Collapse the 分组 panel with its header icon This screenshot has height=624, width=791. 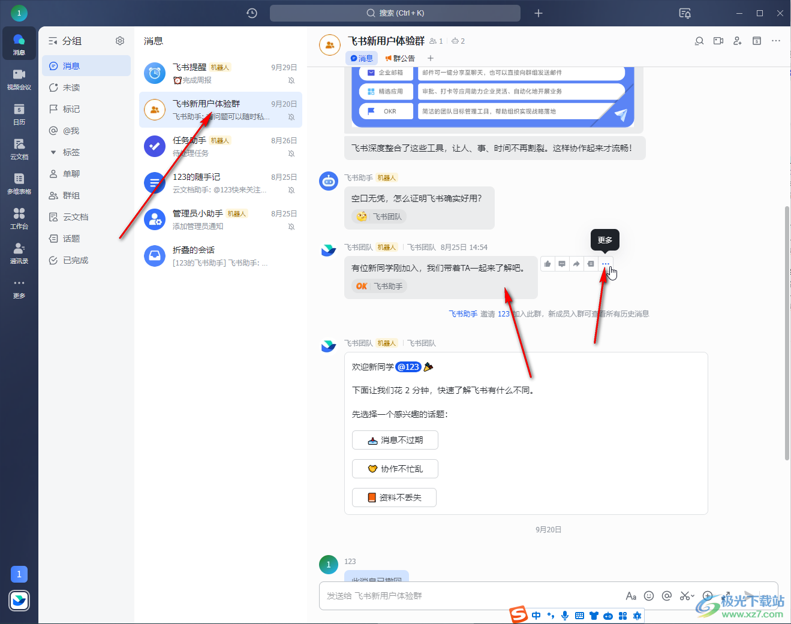(53, 41)
